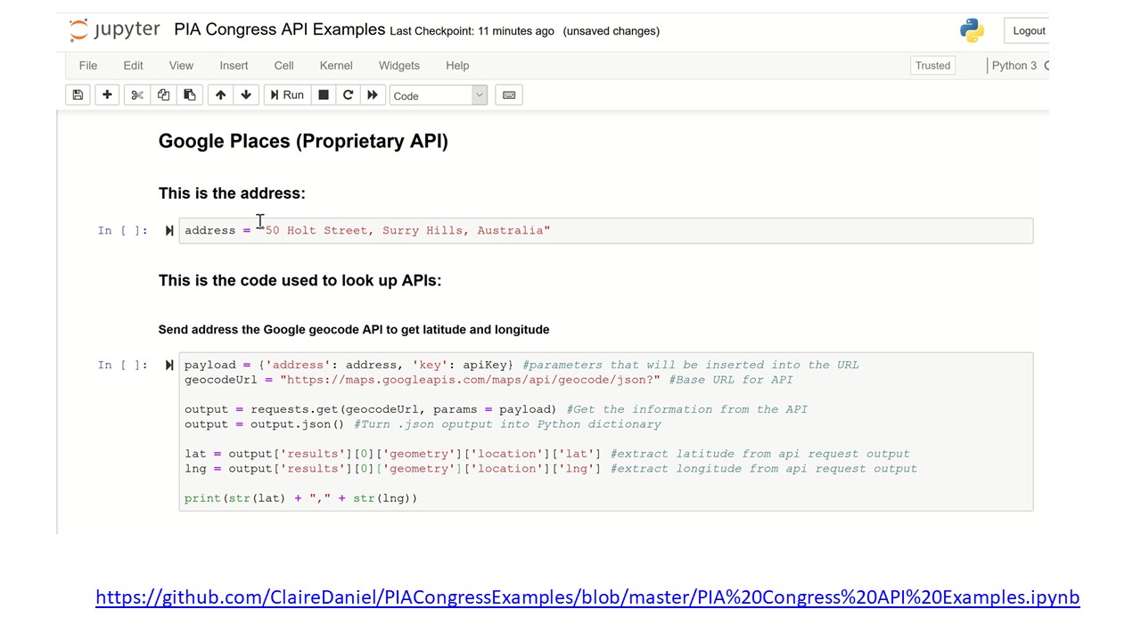The width and height of the screenshot is (1141, 642).
Task: Cut selected cells with scissors icon
Action: click(137, 95)
